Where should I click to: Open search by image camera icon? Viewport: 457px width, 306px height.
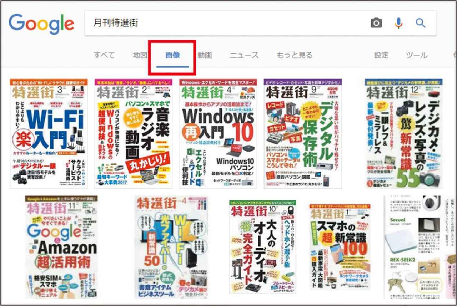pyautogui.click(x=376, y=24)
